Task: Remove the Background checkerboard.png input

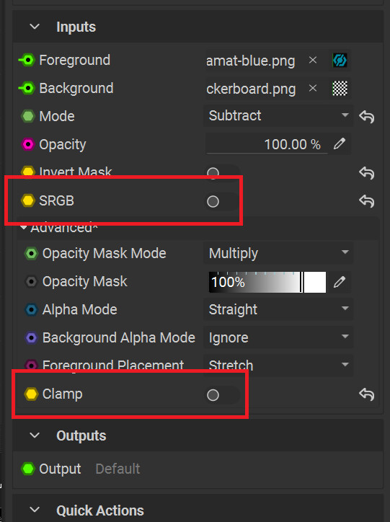Action: click(x=312, y=89)
